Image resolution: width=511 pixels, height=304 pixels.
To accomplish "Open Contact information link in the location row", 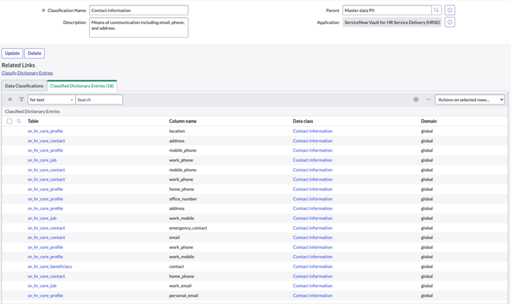I will coord(313,131).
